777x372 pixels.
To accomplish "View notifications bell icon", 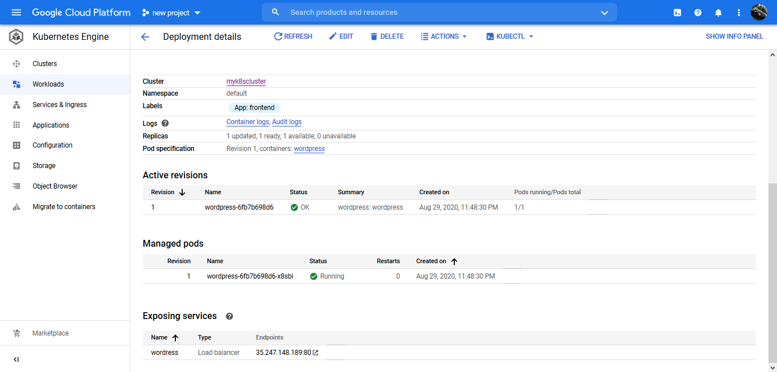I will tap(718, 13).
